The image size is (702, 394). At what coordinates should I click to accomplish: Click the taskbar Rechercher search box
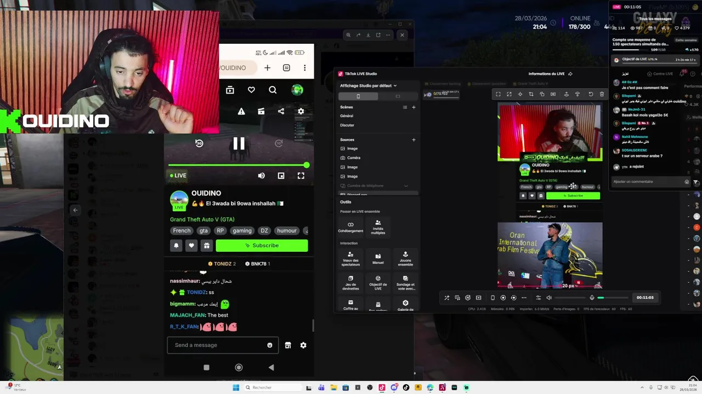tap(272, 387)
